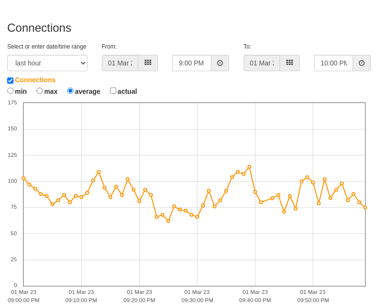Screen dimensions: 378x305
Task: Click the last data point on the chart's right edge
Action: click(365, 207)
